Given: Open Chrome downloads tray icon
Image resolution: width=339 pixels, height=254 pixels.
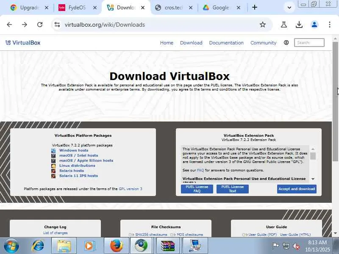Looking at the screenshot, I should tap(299, 25).
